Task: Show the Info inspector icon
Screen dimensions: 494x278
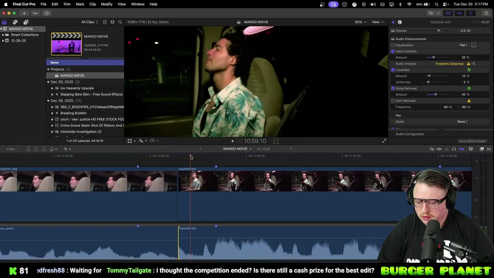Action: coord(400,22)
